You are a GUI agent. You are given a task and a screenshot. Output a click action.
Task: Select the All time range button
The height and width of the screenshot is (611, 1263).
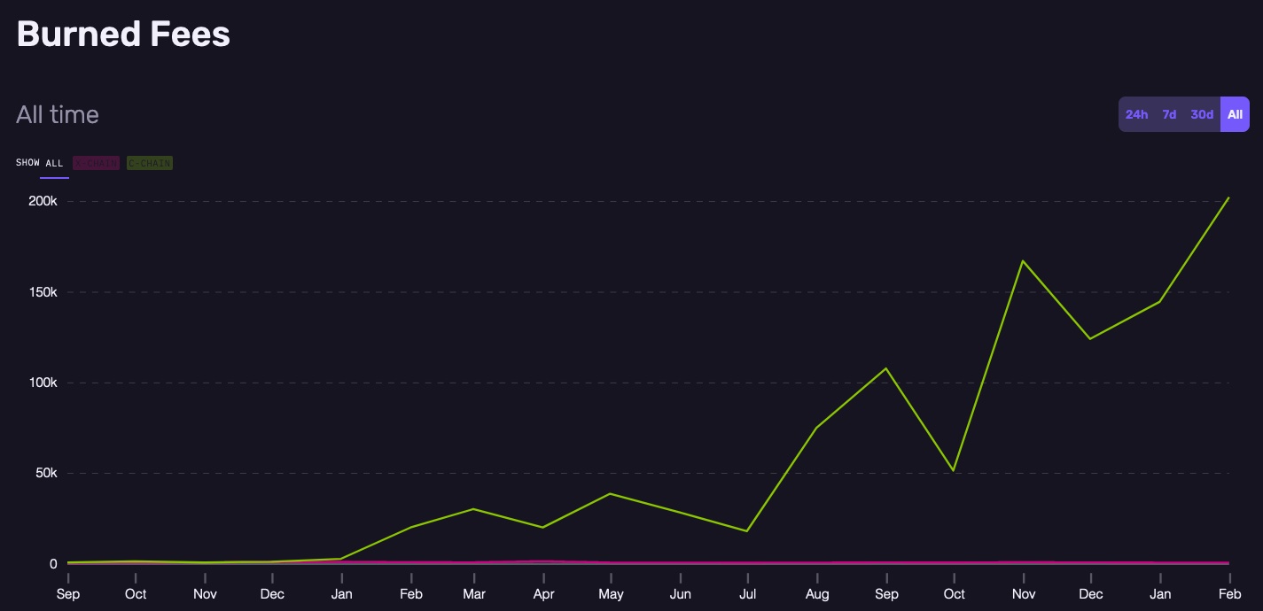[x=1235, y=114]
